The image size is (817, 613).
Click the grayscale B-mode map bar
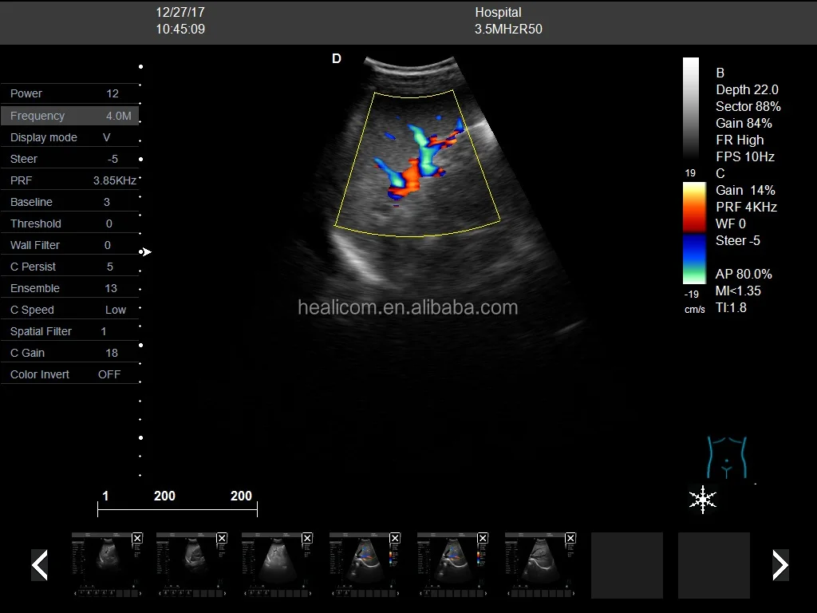(x=691, y=110)
